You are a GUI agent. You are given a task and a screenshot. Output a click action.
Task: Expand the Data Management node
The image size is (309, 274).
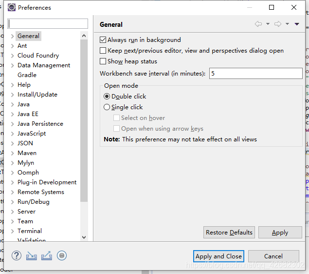(x=13, y=65)
